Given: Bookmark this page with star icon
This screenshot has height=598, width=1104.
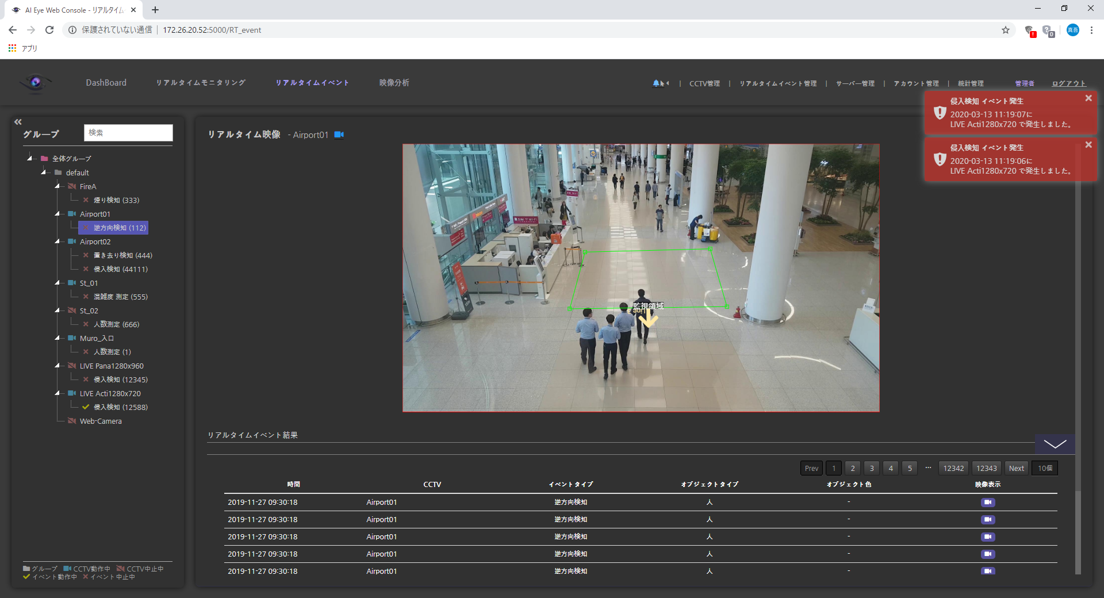Looking at the screenshot, I should [1005, 30].
